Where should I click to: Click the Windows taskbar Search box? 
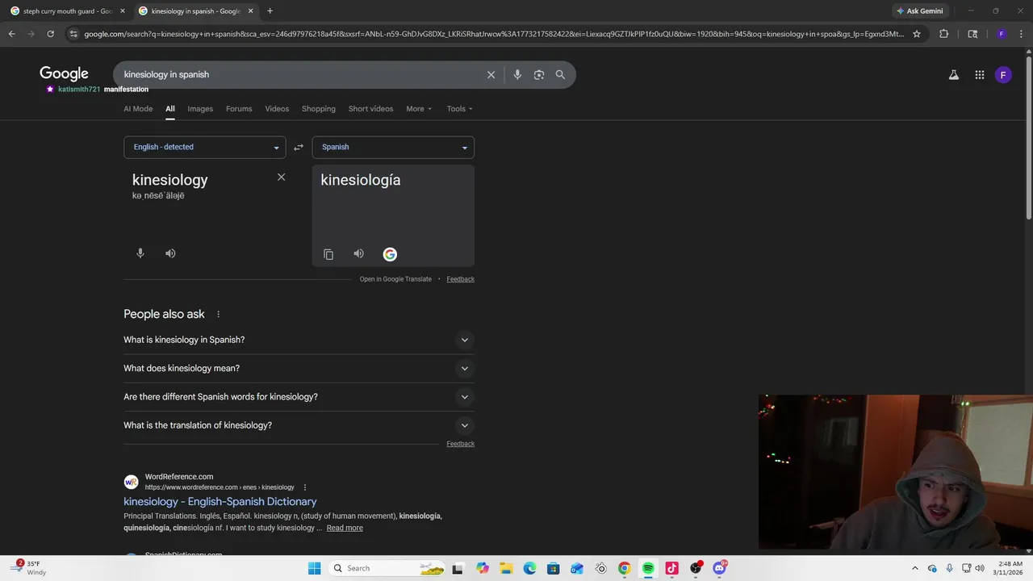(389, 568)
